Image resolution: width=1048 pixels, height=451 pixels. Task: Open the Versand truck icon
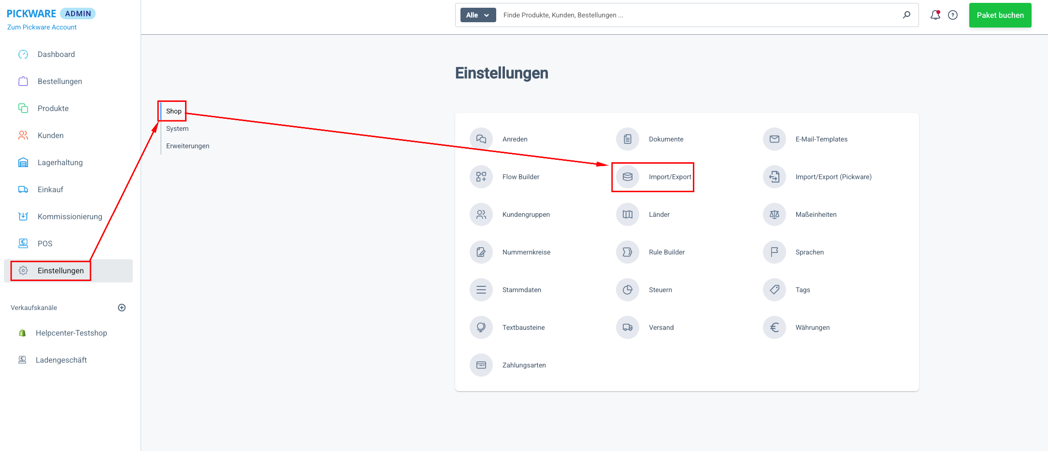(x=627, y=327)
